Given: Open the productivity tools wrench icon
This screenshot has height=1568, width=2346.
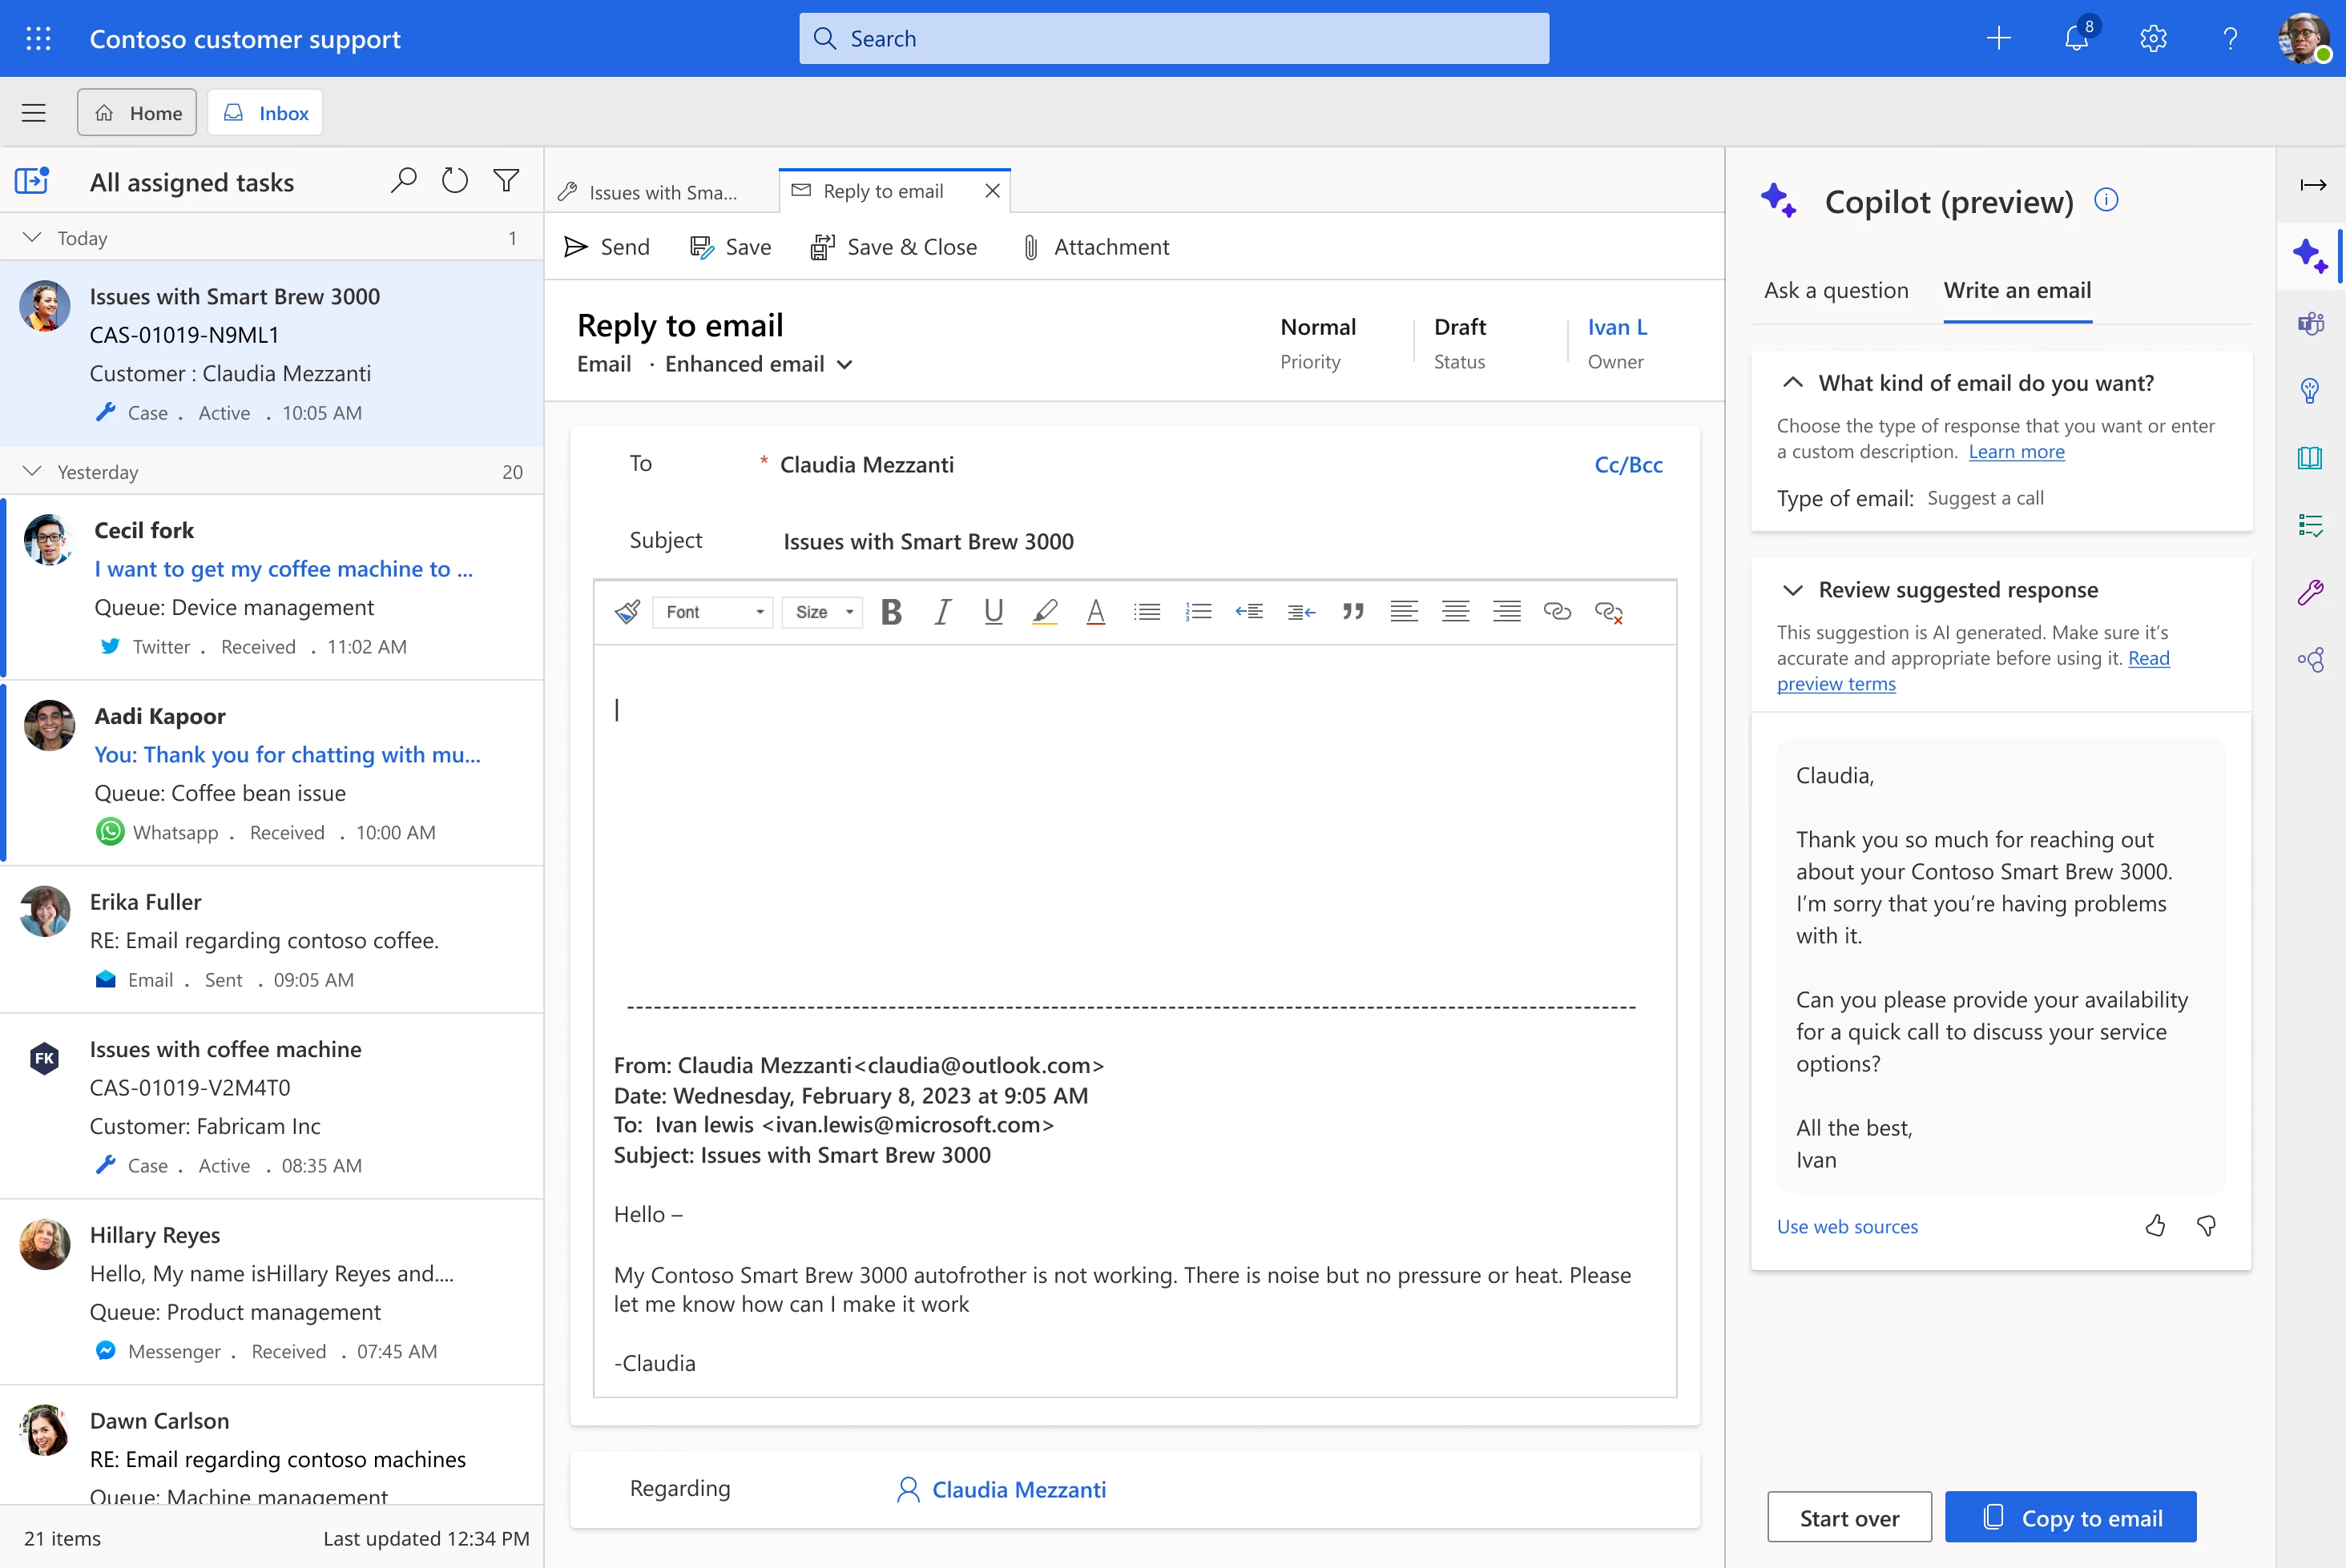Looking at the screenshot, I should (x=2312, y=591).
